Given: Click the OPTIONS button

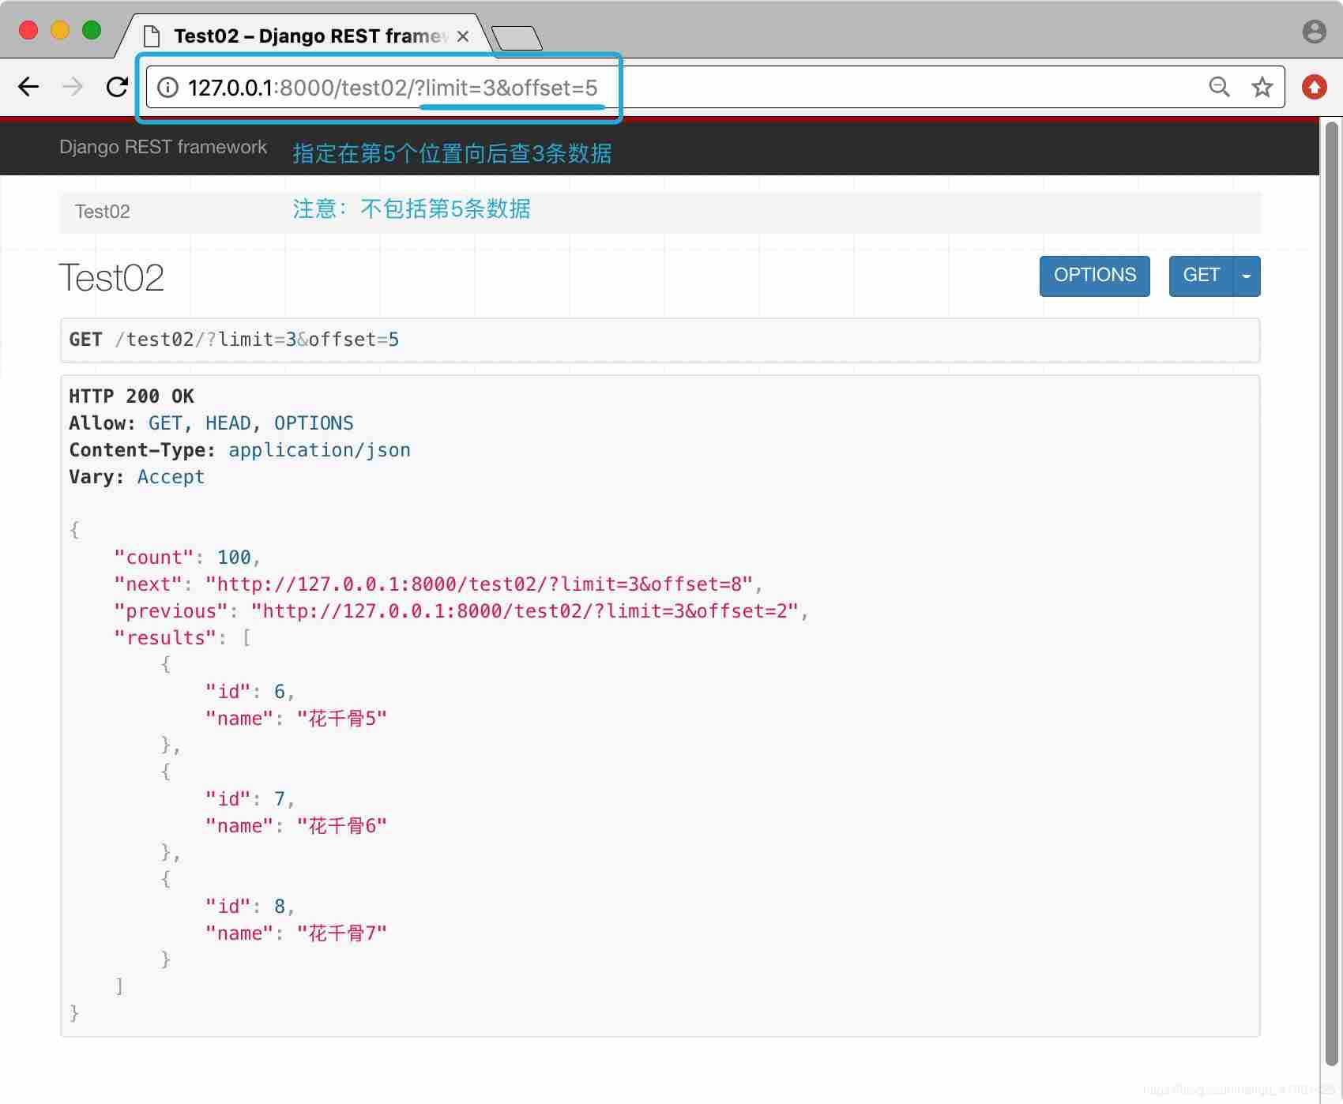Looking at the screenshot, I should (x=1094, y=276).
